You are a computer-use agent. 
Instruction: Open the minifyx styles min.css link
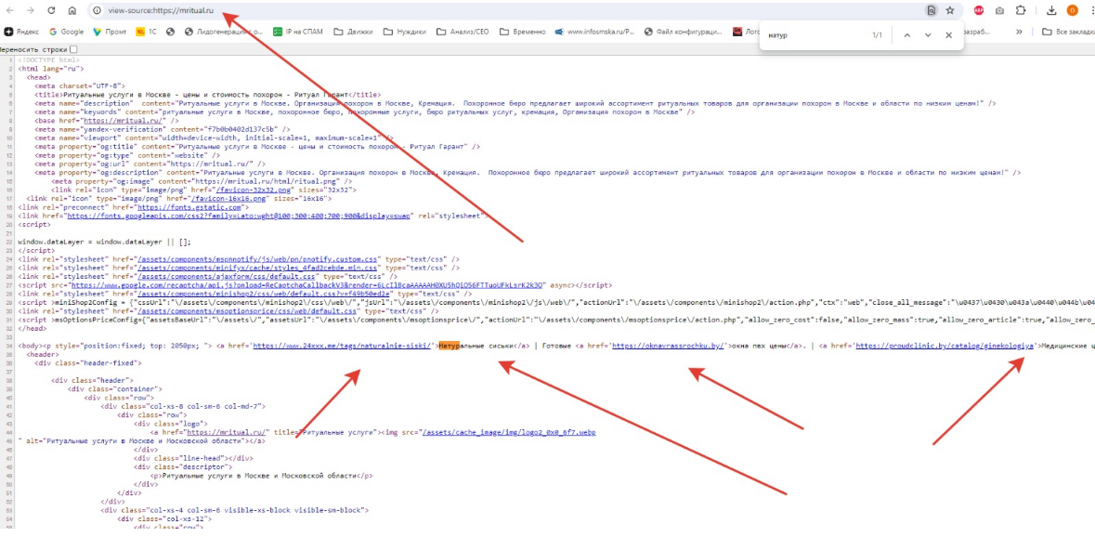(258, 268)
